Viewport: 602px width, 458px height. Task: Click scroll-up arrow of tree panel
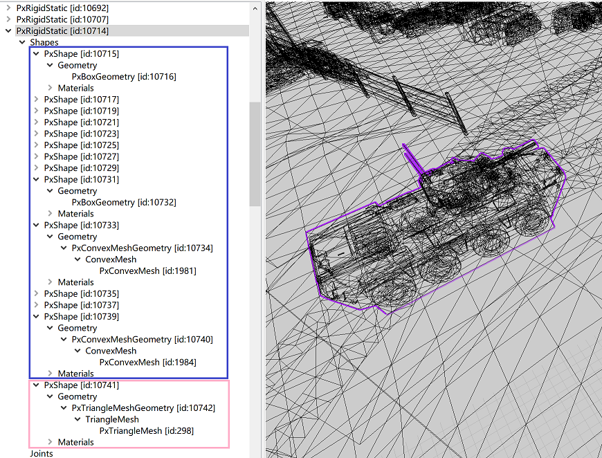point(255,8)
